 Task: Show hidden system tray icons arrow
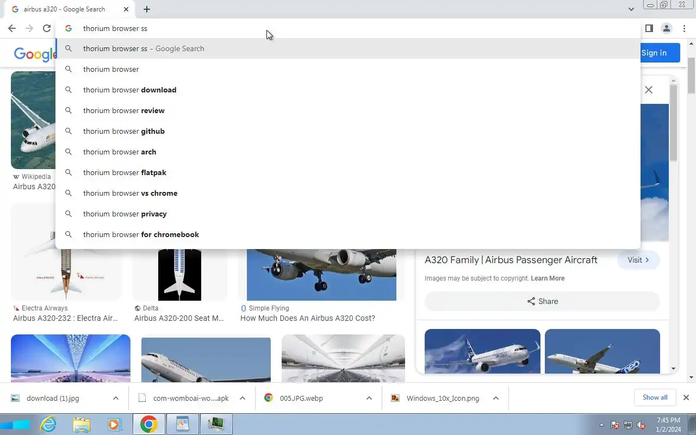tap(601, 425)
